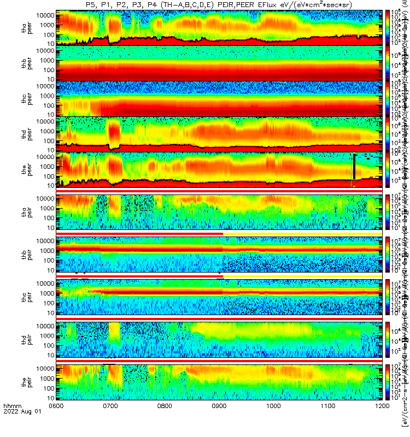
Task: Click the 0900 time axis label
Action: click(219, 405)
